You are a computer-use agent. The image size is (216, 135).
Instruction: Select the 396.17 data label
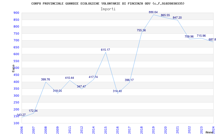[x=129, y=80]
